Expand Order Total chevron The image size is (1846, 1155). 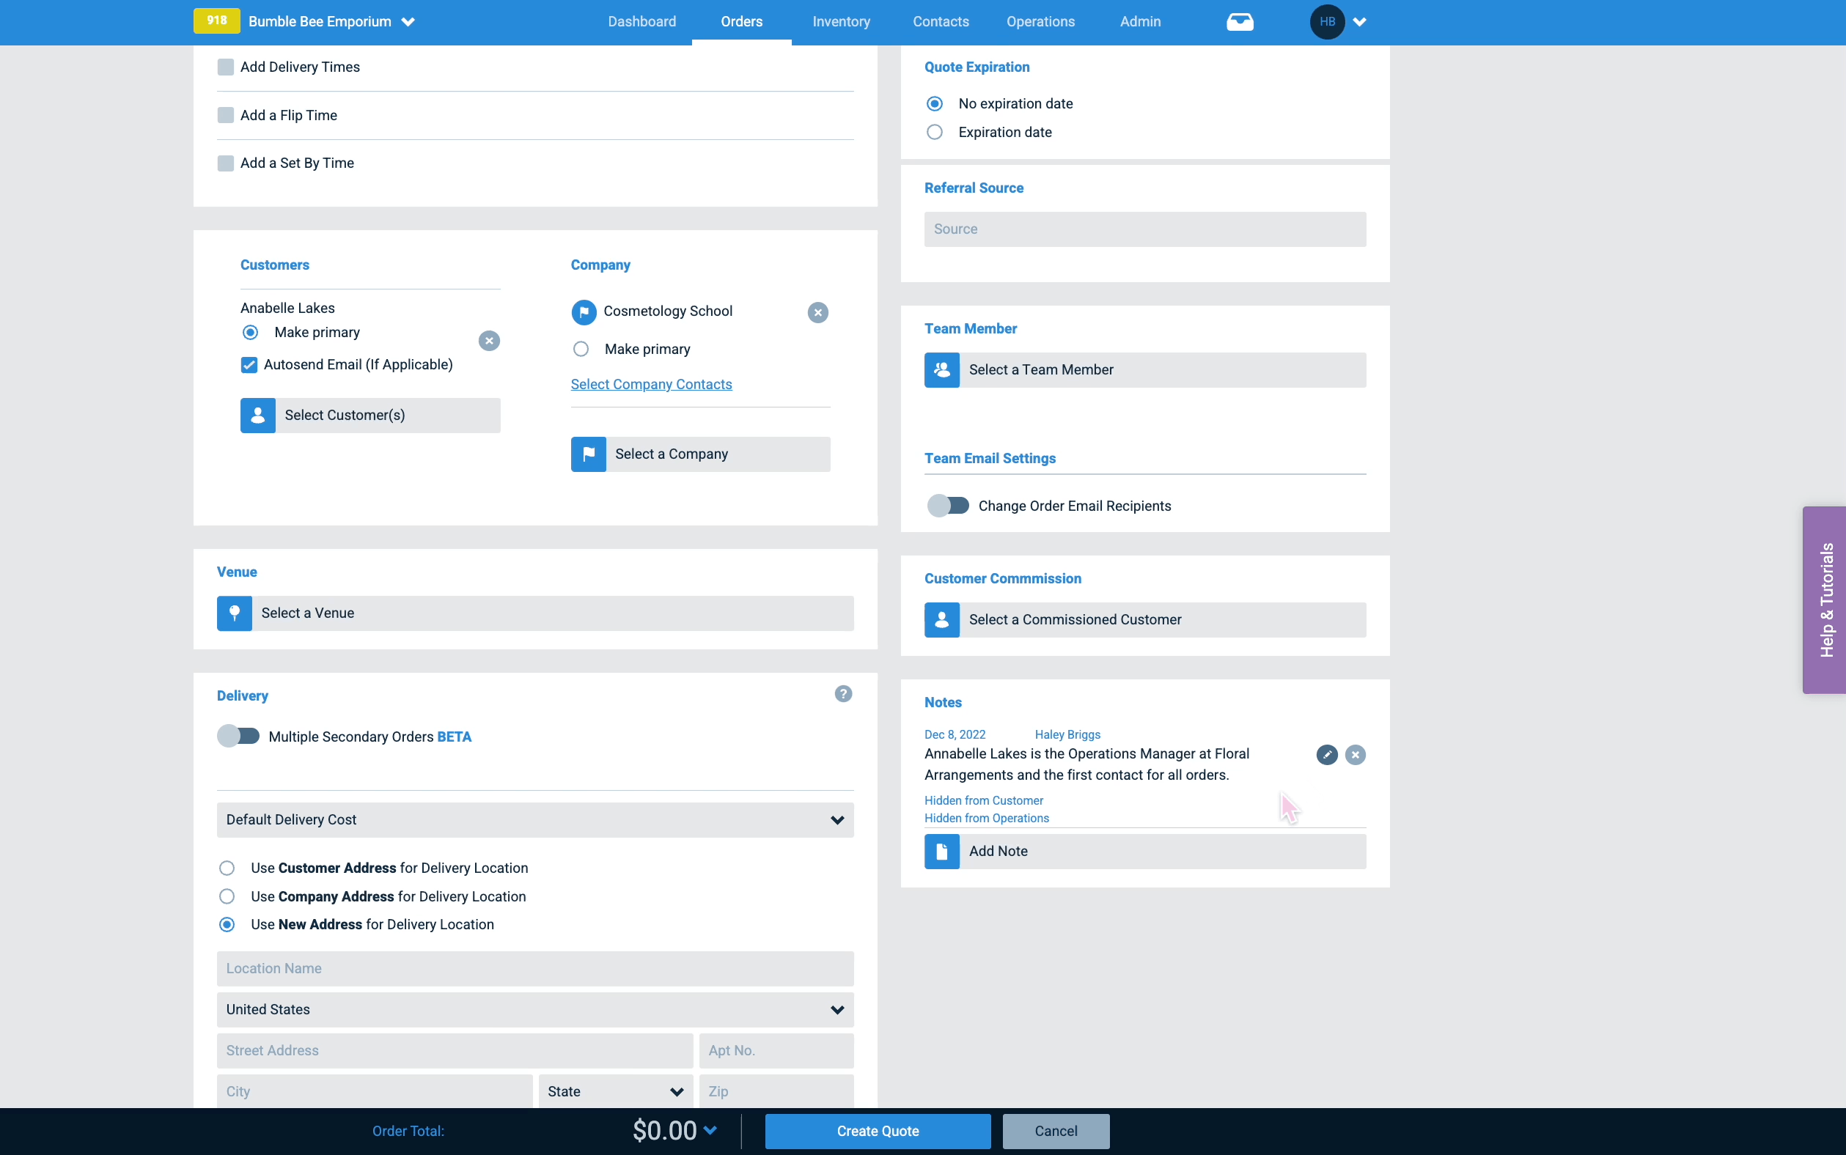710,1131
